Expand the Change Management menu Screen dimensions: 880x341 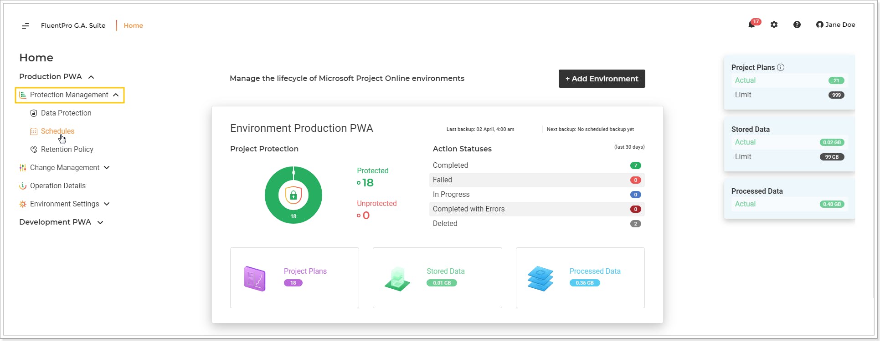click(107, 168)
